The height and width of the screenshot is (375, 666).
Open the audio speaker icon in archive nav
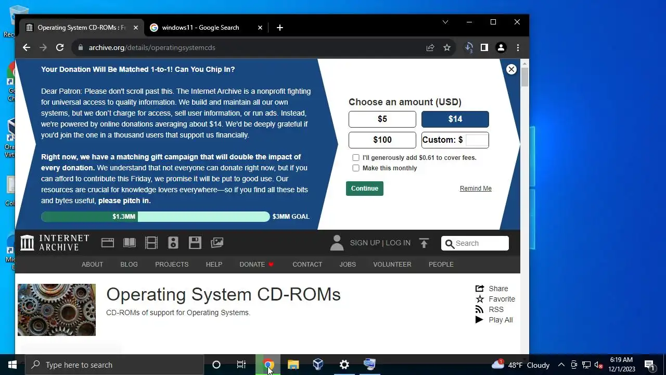(173, 243)
